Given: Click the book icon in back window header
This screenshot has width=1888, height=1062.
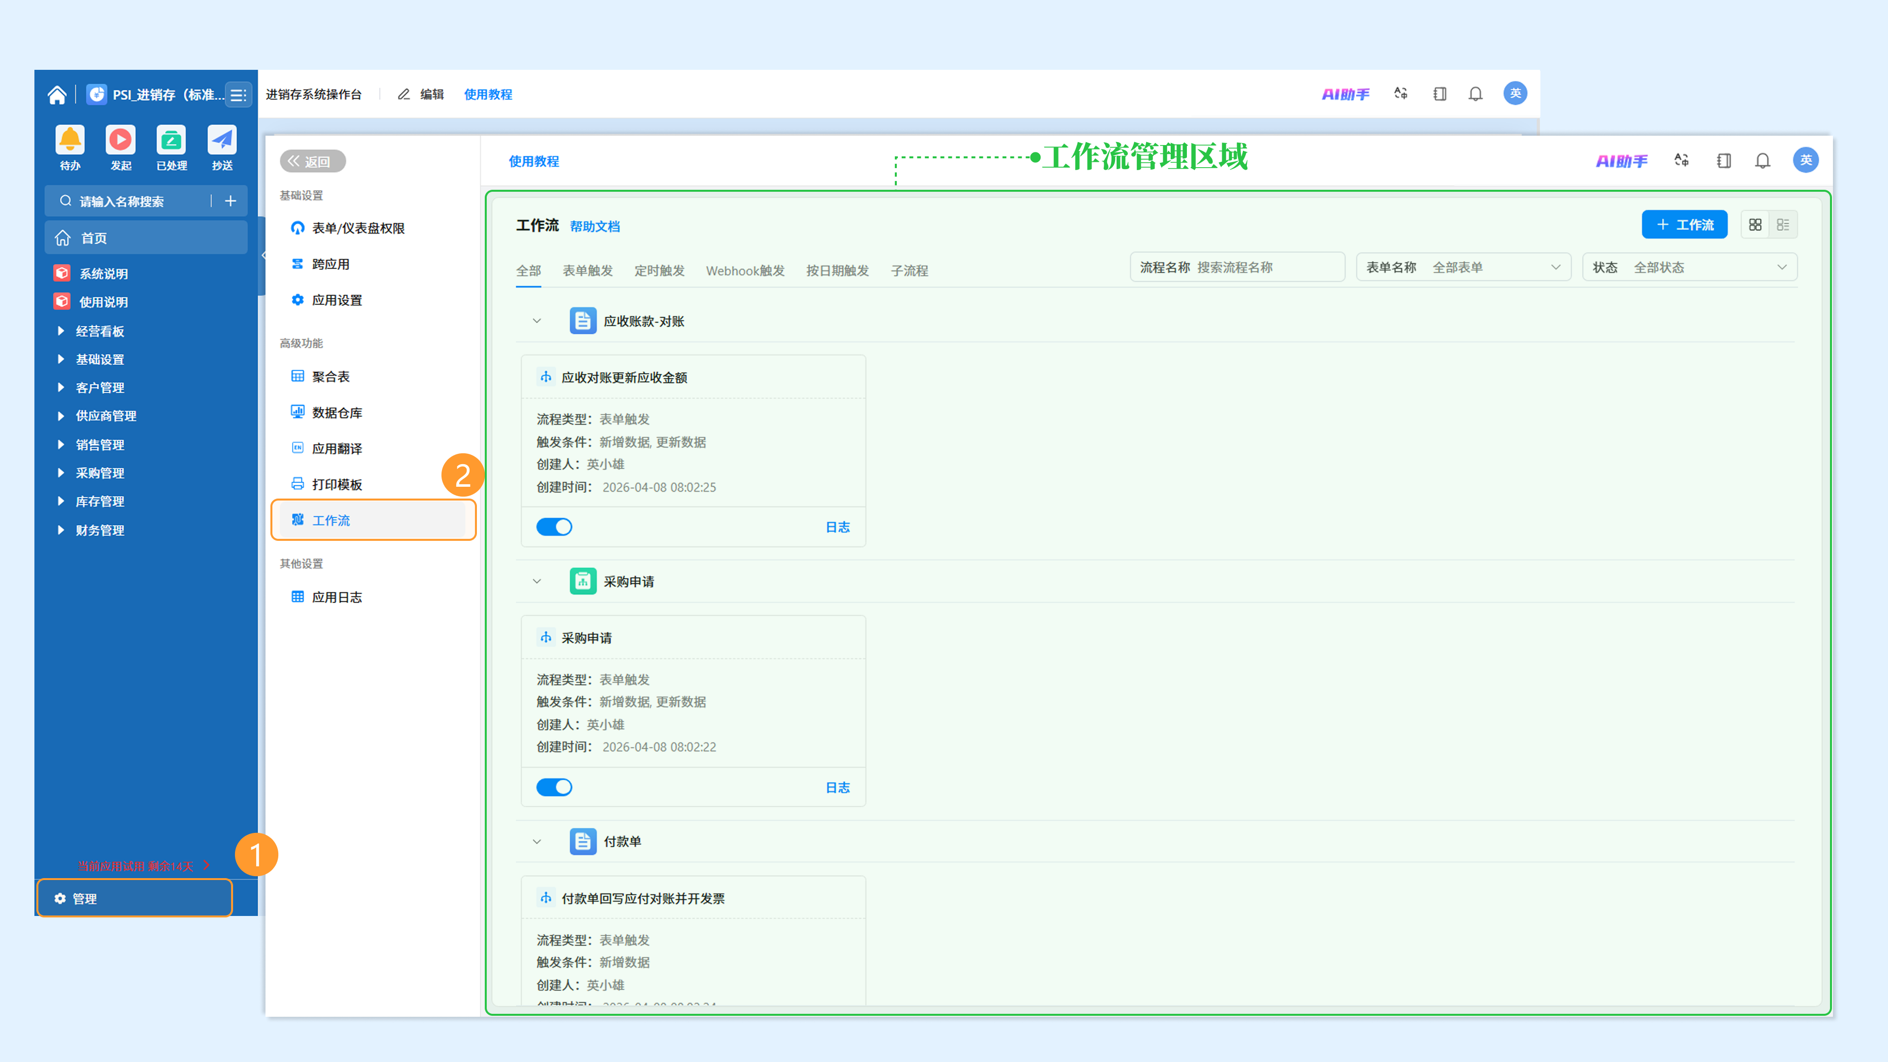Looking at the screenshot, I should point(1440,94).
